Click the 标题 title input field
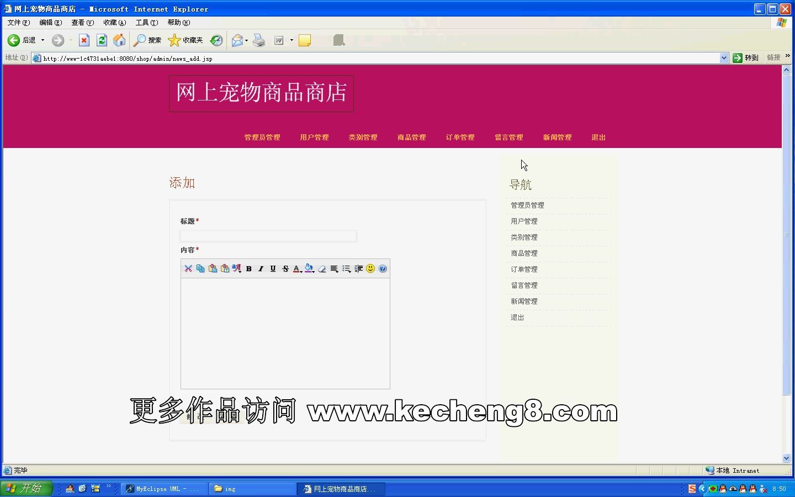Screen dimensions: 795x497 pos(268,236)
